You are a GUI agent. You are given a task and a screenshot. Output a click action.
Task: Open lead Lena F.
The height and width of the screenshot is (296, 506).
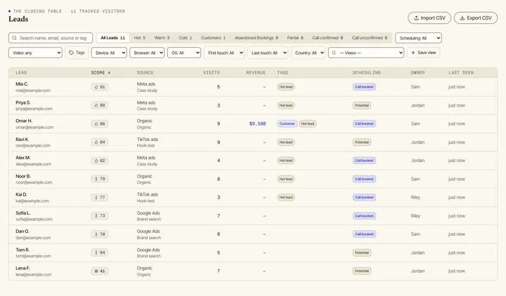coord(23,269)
